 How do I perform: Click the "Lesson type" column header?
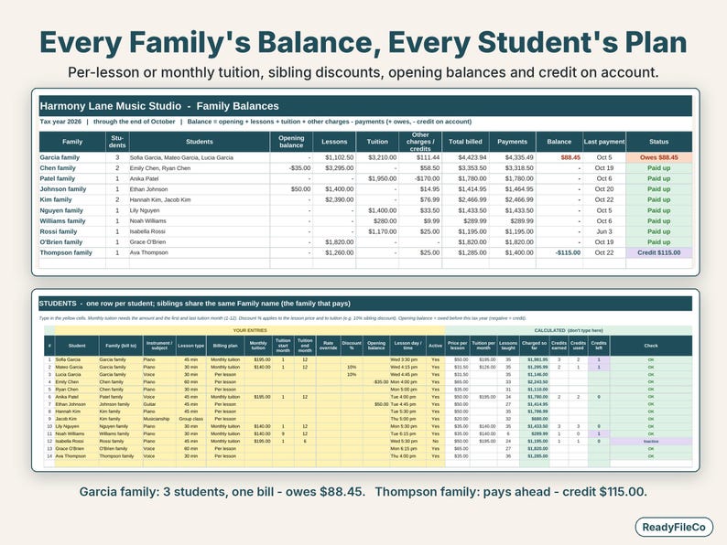[191, 346]
